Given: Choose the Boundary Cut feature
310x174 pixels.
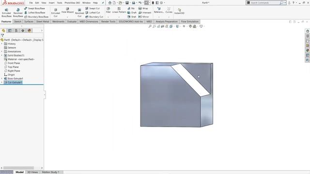Looking at the screenshot, I should (x=94, y=17).
